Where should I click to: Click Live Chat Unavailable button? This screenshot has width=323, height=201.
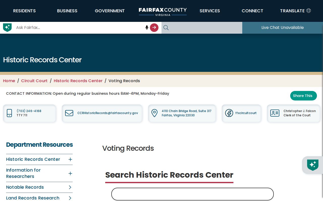coord(283,28)
